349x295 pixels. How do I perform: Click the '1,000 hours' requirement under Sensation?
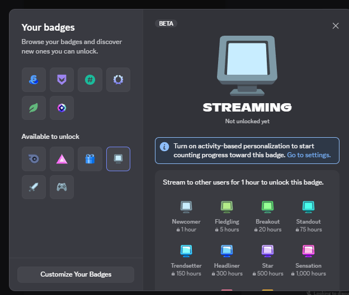309,273
